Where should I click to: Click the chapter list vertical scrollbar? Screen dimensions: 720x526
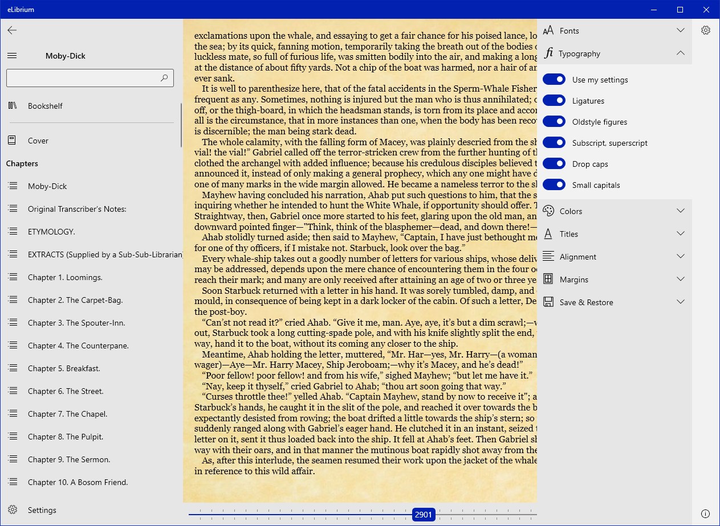[181, 125]
